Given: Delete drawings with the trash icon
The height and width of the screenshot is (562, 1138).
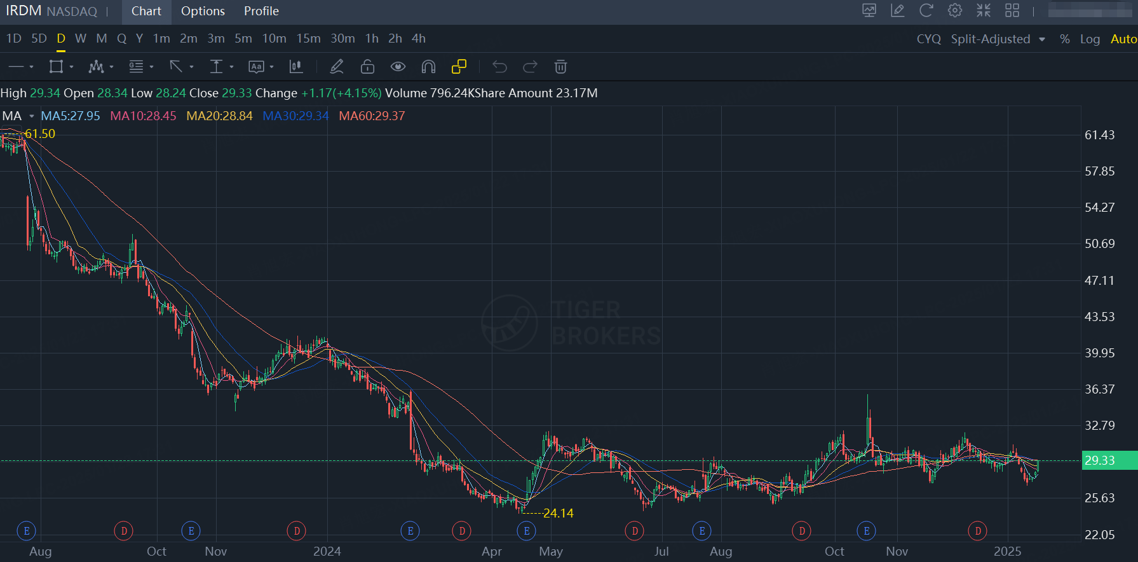Looking at the screenshot, I should [560, 67].
